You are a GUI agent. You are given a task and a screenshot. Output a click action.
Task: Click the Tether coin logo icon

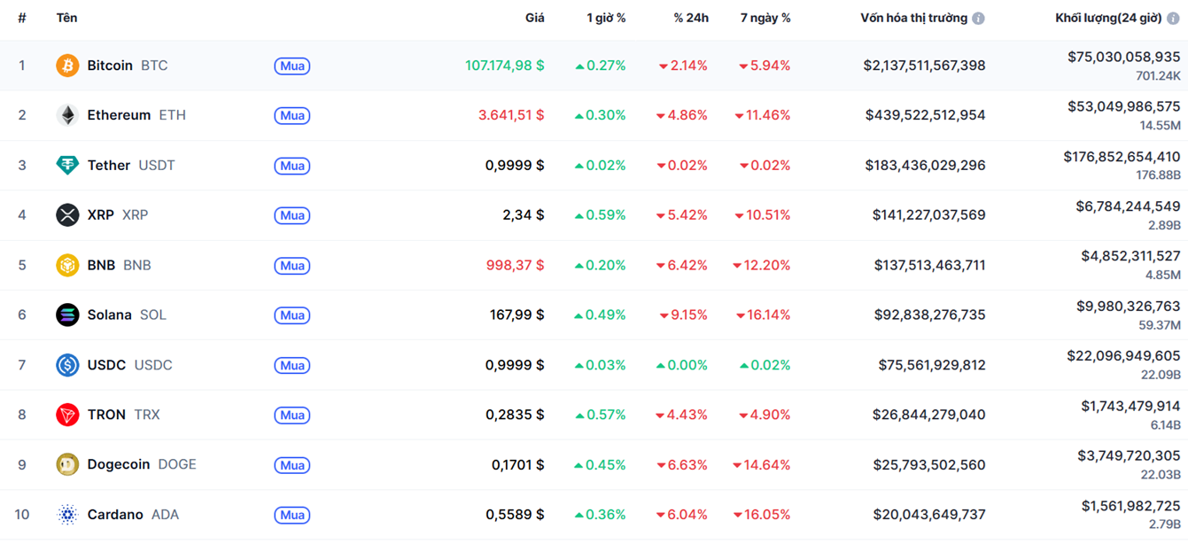[x=67, y=165]
